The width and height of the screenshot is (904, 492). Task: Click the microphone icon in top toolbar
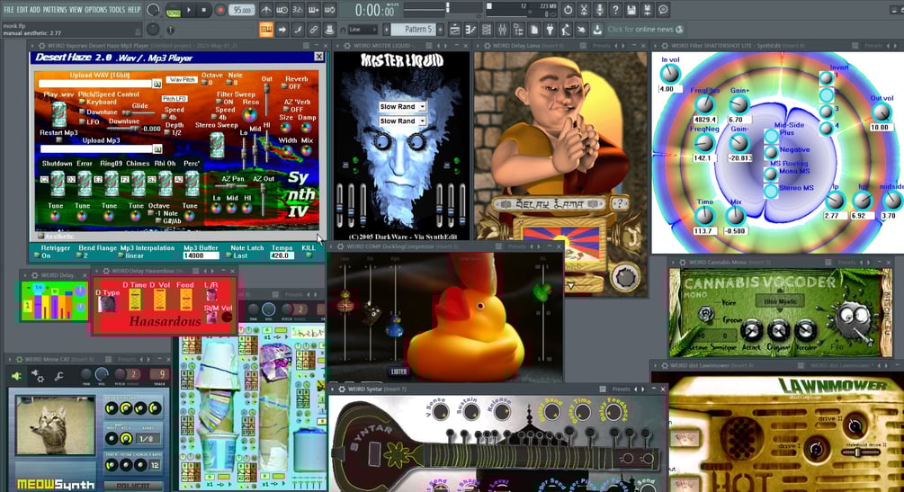[x=600, y=10]
